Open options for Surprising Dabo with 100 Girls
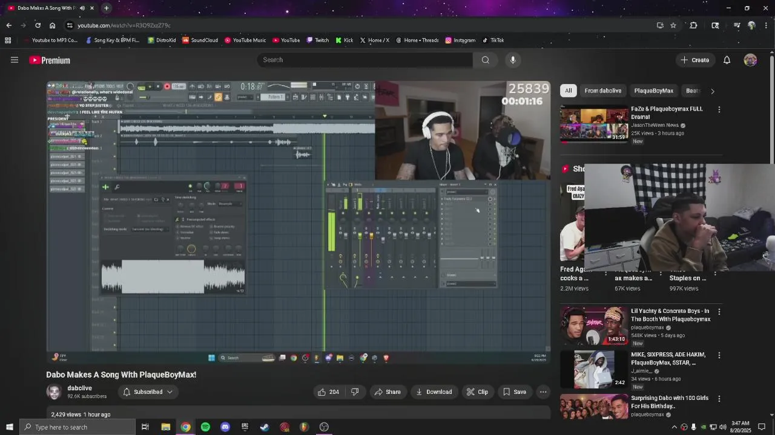This screenshot has width=775, height=435. point(719,399)
